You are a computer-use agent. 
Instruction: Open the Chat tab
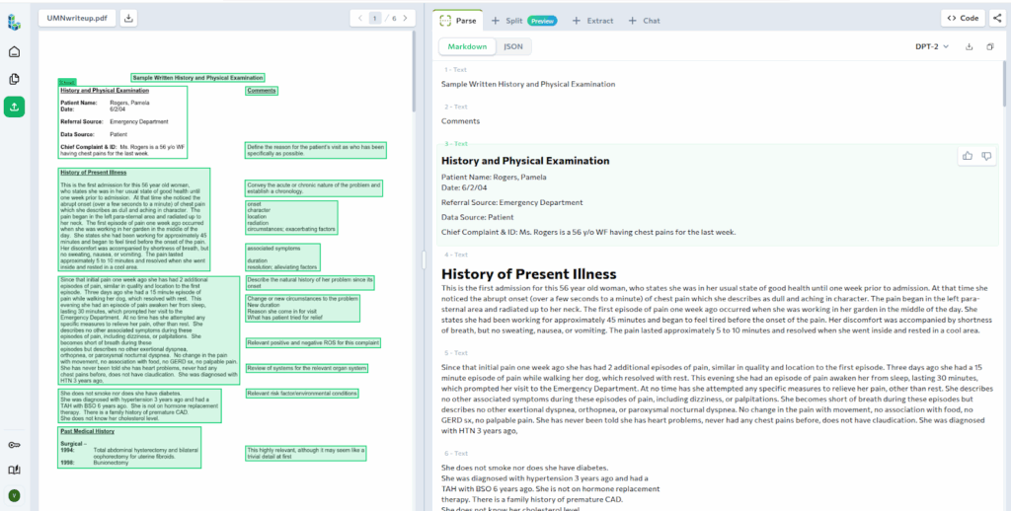[645, 20]
